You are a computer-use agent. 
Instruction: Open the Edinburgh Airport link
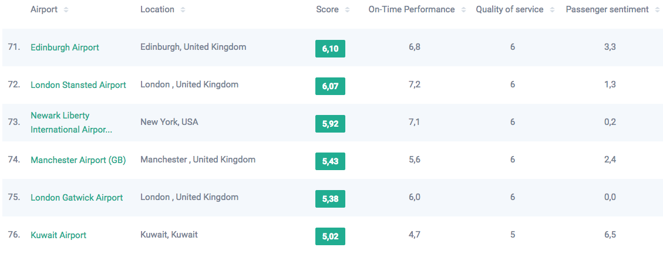coord(65,48)
